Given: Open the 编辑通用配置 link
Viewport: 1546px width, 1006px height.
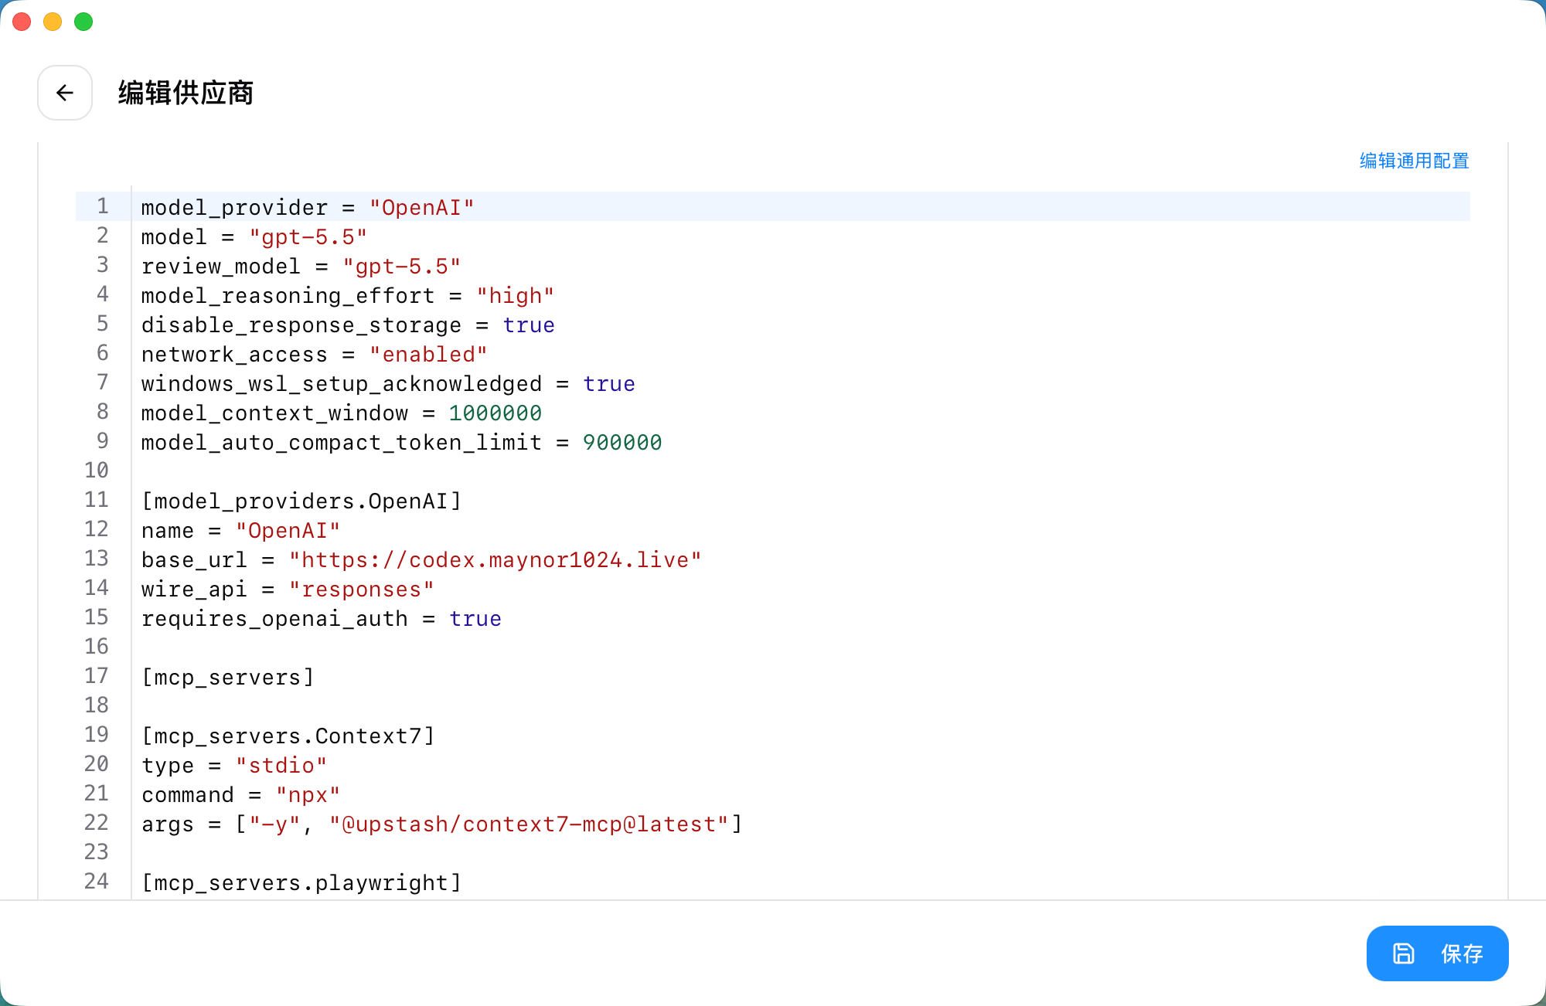Looking at the screenshot, I should [1414, 161].
